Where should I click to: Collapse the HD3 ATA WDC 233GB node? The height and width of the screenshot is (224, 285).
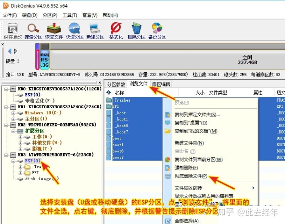(6, 155)
